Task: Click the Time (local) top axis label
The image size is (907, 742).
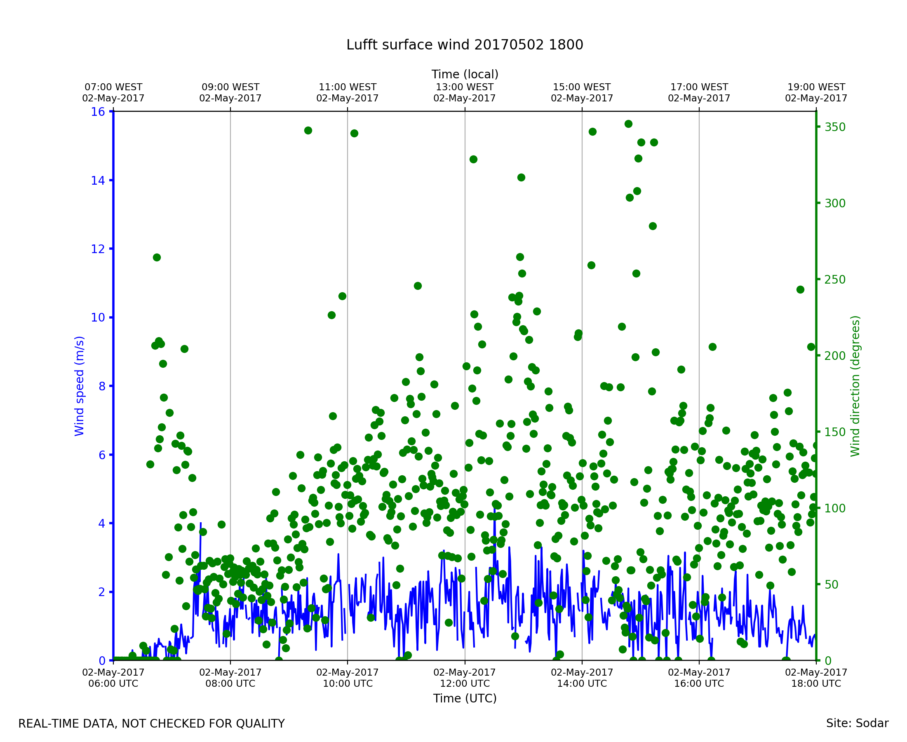Action: (x=465, y=74)
